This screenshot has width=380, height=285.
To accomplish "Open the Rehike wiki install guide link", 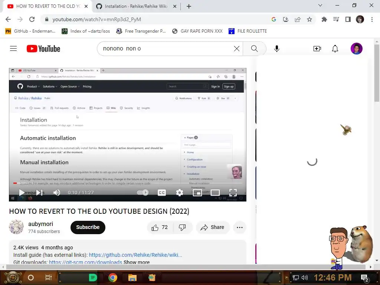I will click(135, 255).
